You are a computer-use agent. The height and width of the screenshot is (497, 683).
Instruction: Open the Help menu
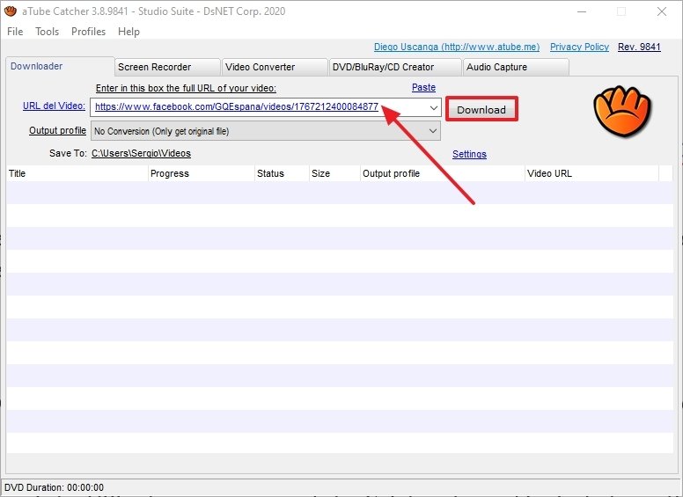coord(129,32)
